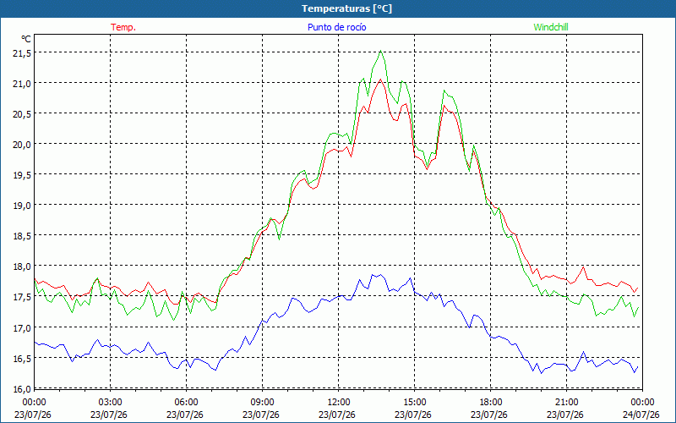Image resolution: width=676 pixels, height=423 pixels.
Task: Select the red "Temp." legend label
Action: click(x=123, y=27)
